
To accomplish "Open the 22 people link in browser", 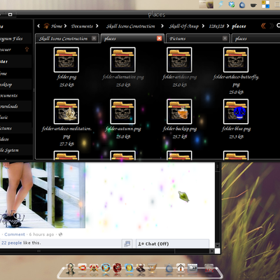I will point(11,243).
